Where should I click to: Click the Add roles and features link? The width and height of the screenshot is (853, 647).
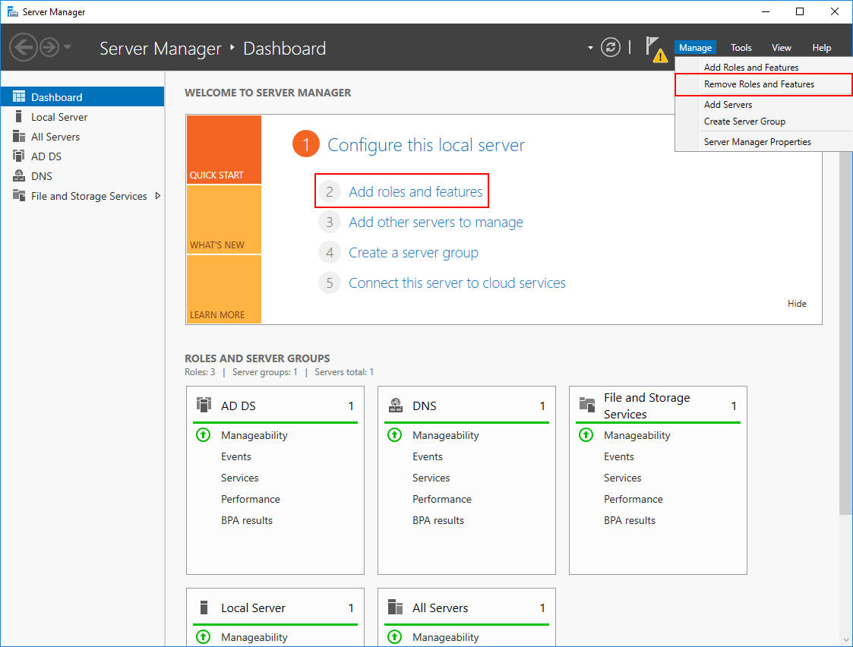(415, 192)
